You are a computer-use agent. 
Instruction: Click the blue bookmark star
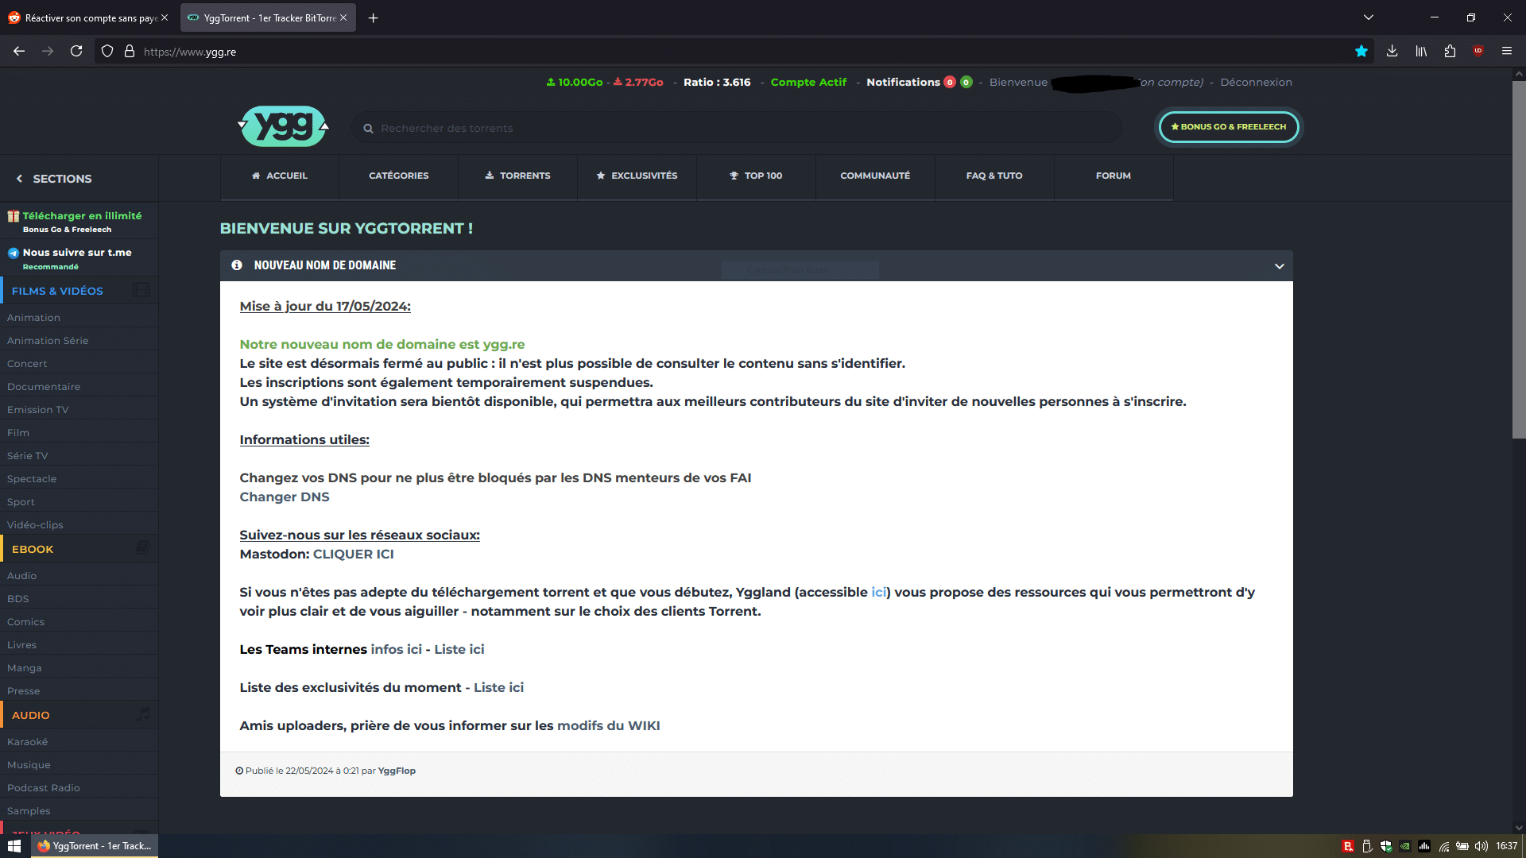[1361, 52]
